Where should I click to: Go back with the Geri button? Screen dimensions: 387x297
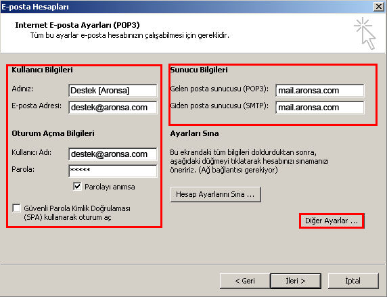pyautogui.click(x=245, y=281)
